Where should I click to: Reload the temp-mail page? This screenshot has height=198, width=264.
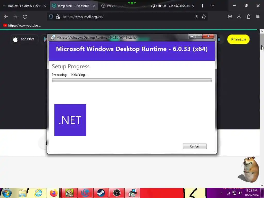pyautogui.click(x=25, y=17)
